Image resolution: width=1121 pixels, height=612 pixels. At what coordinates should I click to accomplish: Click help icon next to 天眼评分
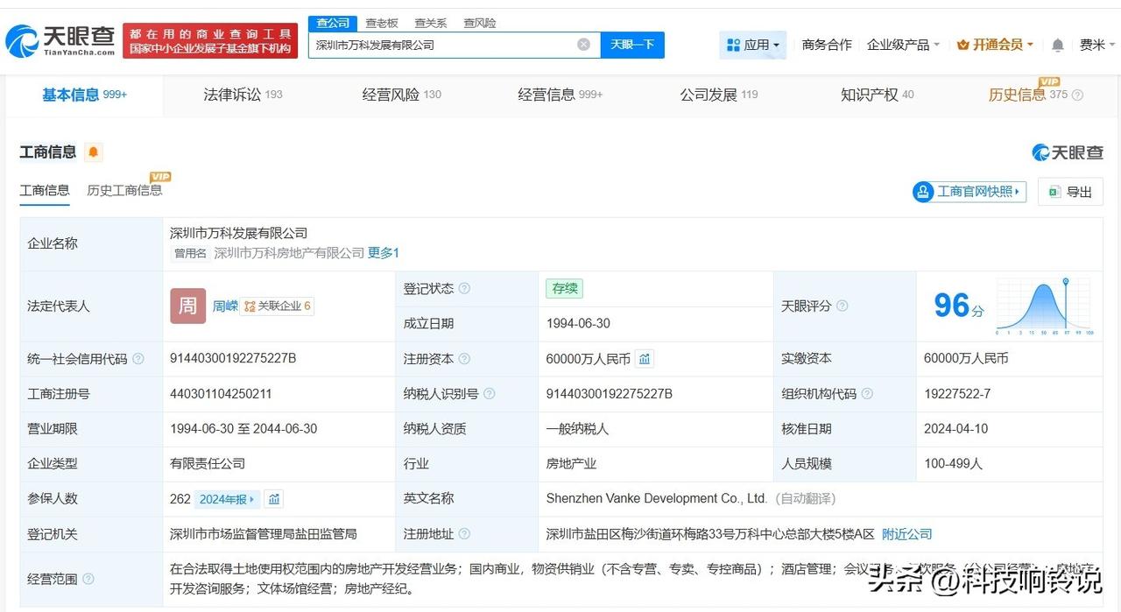coord(842,306)
